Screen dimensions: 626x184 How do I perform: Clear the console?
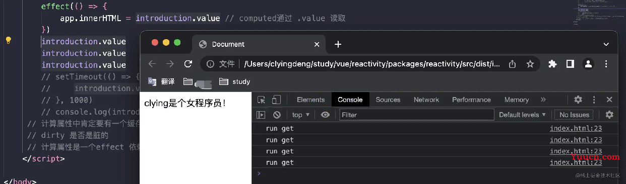276,115
